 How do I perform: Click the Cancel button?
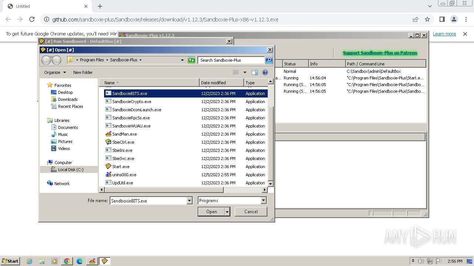click(251, 212)
